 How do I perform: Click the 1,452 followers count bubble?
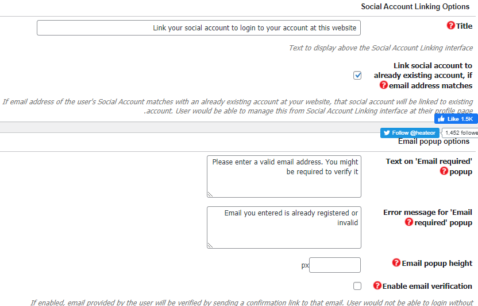click(x=460, y=133)
